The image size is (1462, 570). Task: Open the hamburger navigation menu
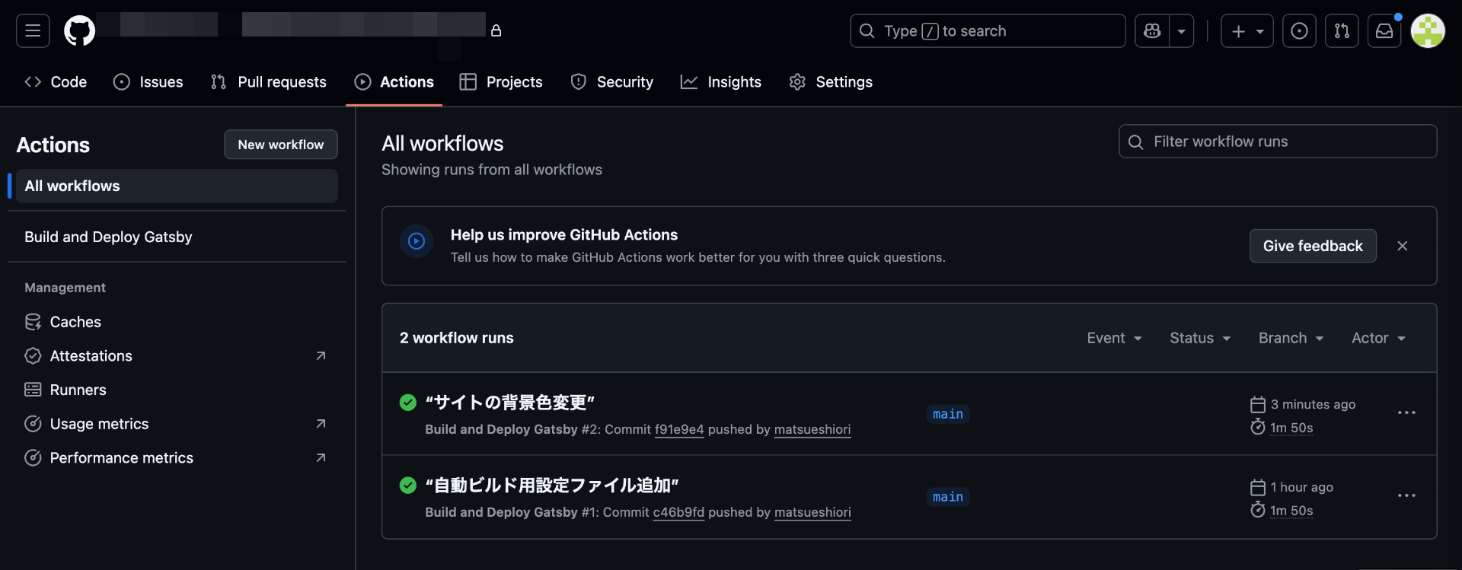click(x=33, y=31)
